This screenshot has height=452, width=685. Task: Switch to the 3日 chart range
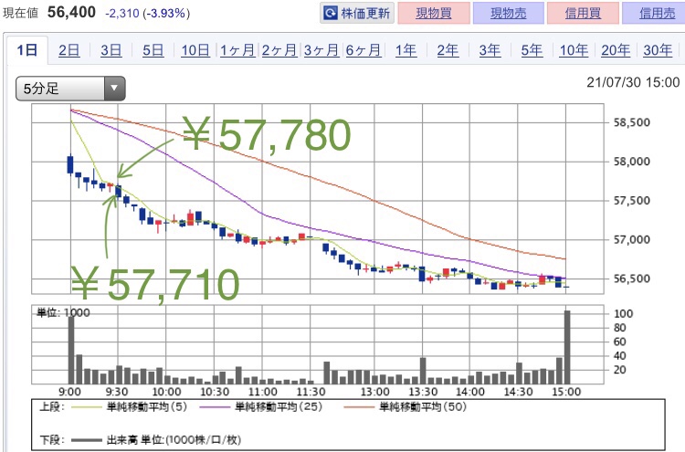coord(111,50)
